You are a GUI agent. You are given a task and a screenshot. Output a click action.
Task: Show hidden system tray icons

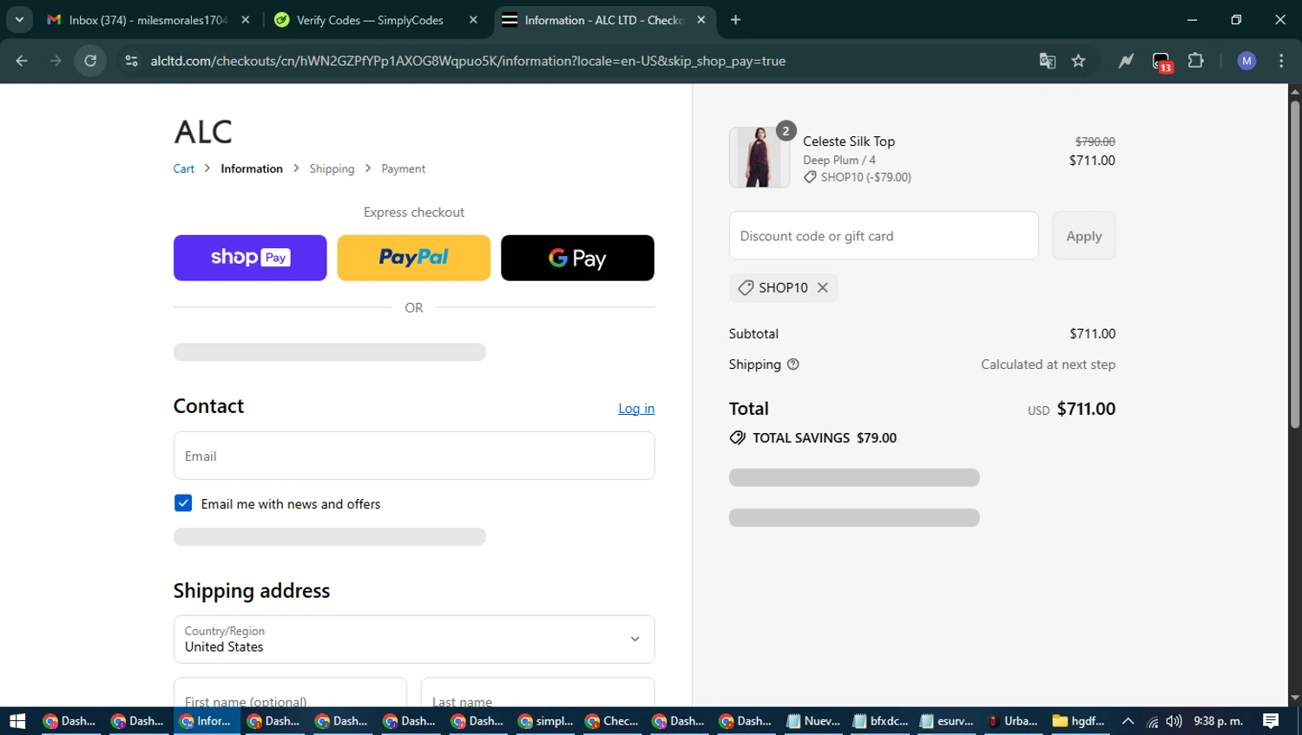coord(1128,721)
